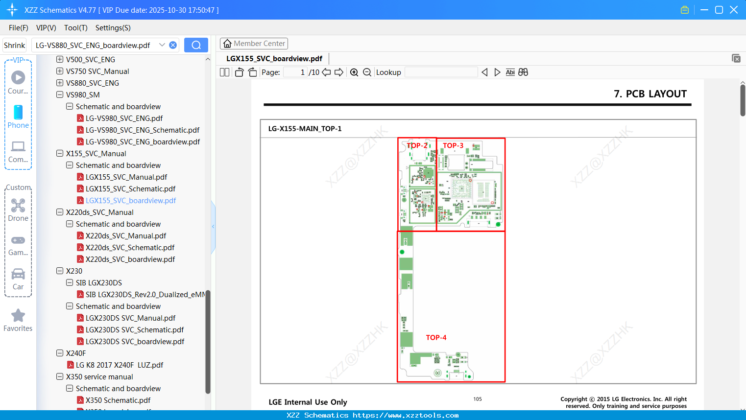Open X220ds_SVC_boardview.pdf

pyautogui.click(x=130, y=259)
